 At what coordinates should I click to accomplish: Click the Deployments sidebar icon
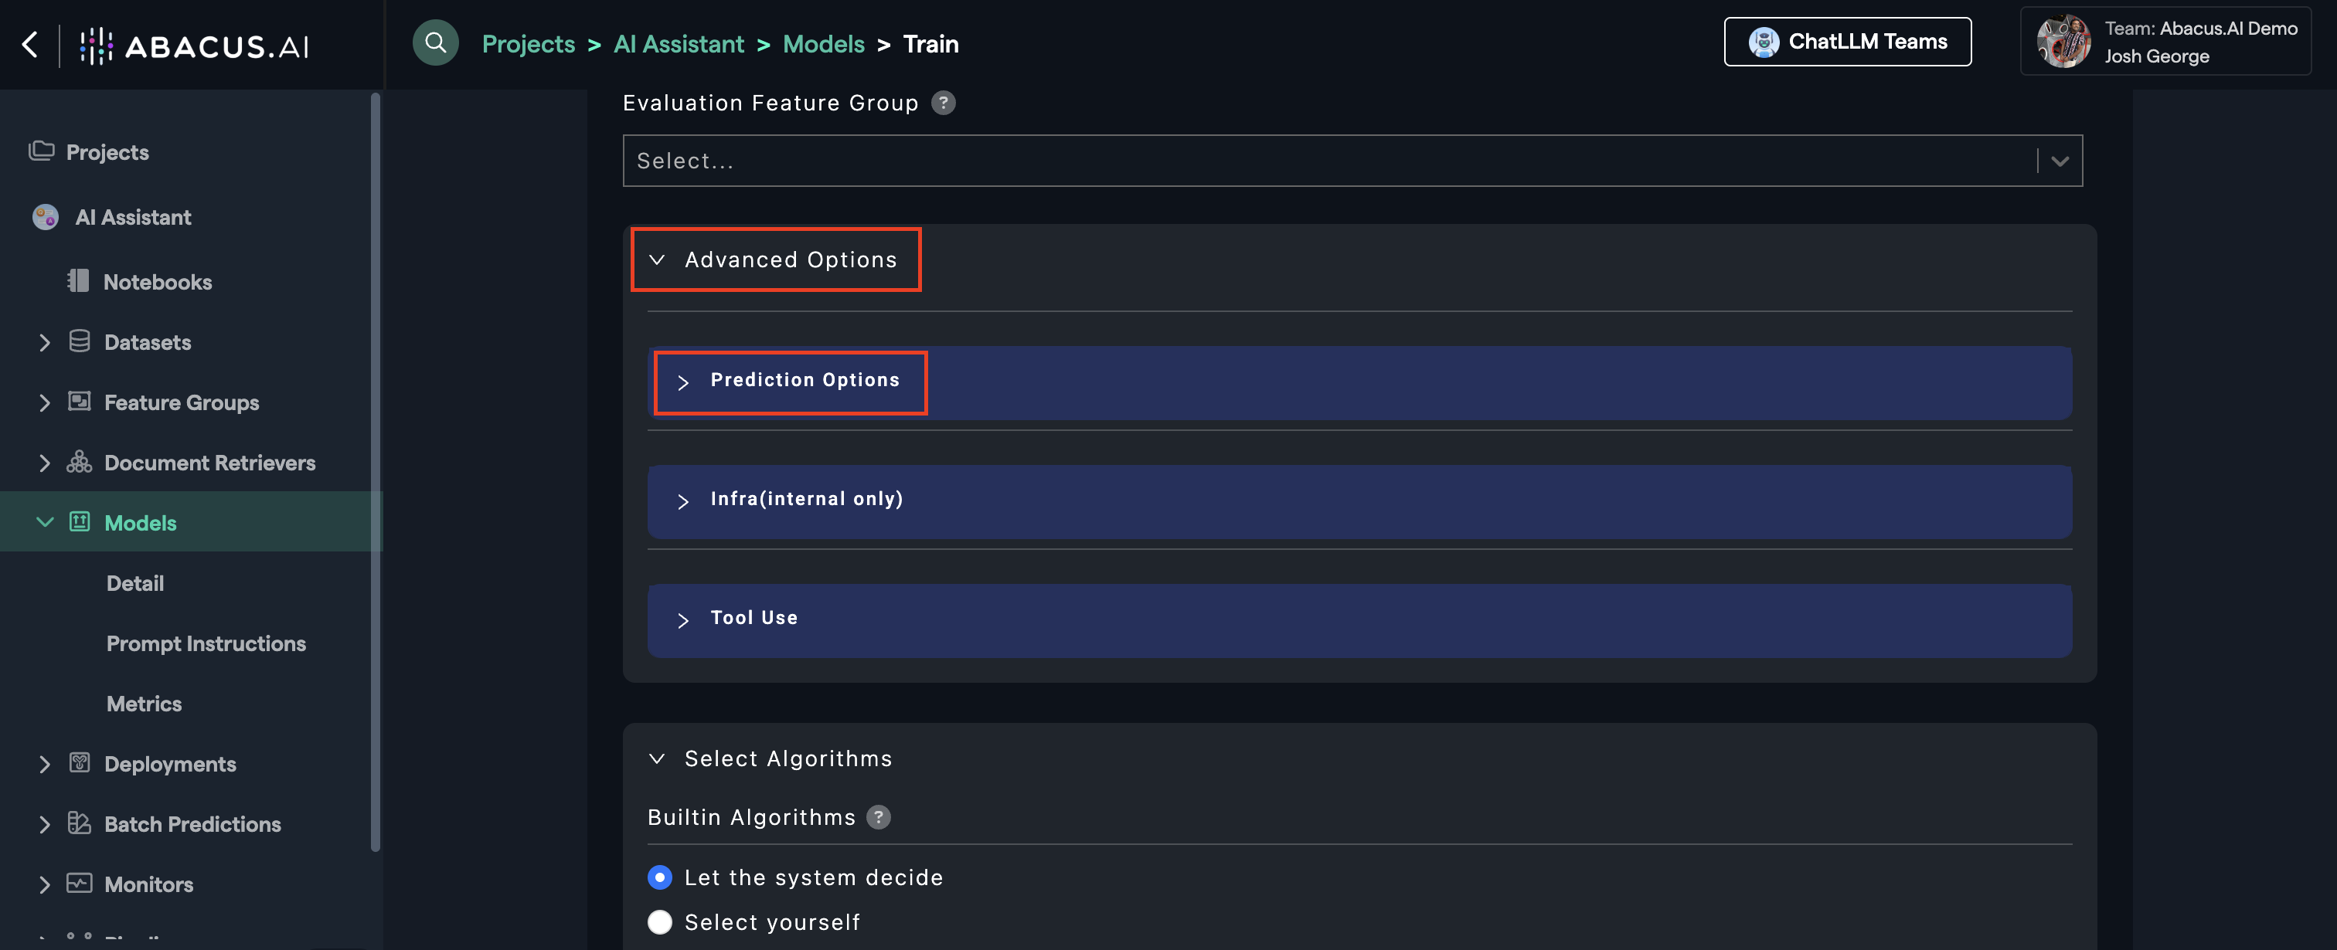[x=80, y=763]
